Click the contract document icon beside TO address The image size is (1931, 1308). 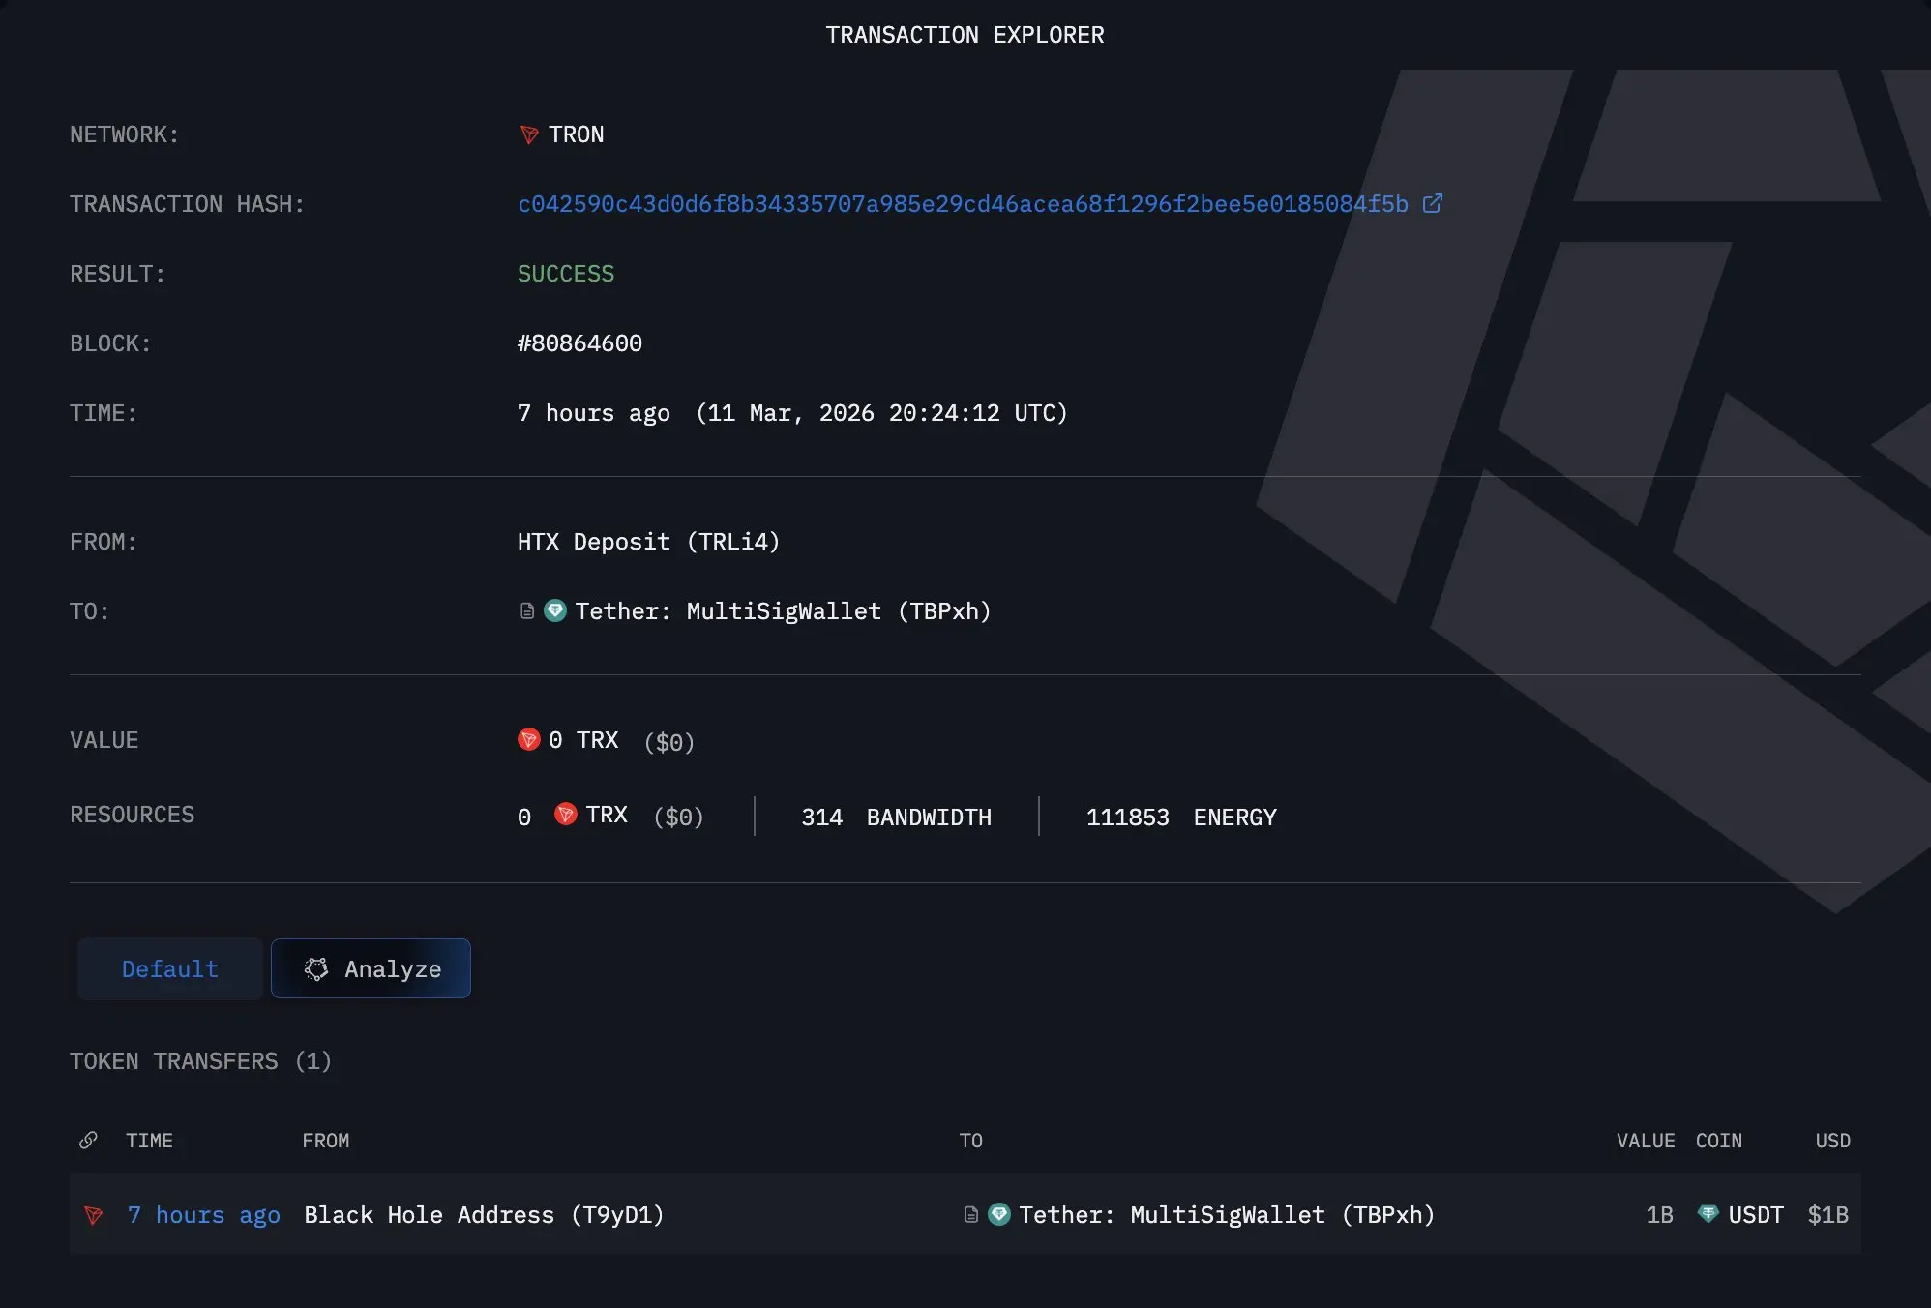click(527, 611)
